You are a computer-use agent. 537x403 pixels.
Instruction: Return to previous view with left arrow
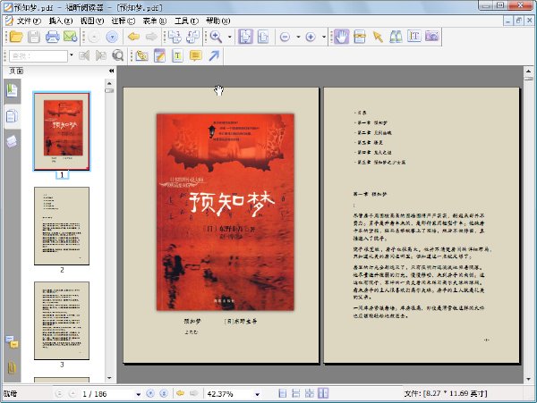(x=133, y=37)
